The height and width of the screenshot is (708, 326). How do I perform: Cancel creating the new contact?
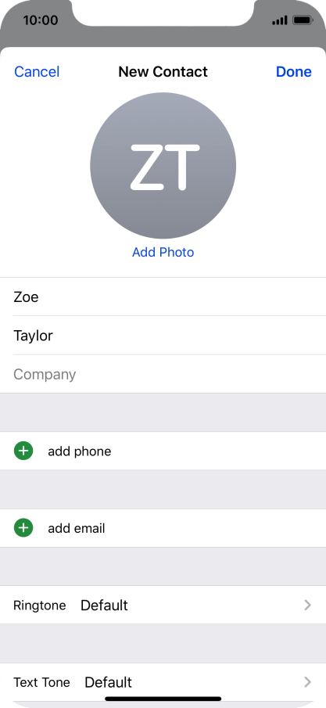(x=37, y=72)
